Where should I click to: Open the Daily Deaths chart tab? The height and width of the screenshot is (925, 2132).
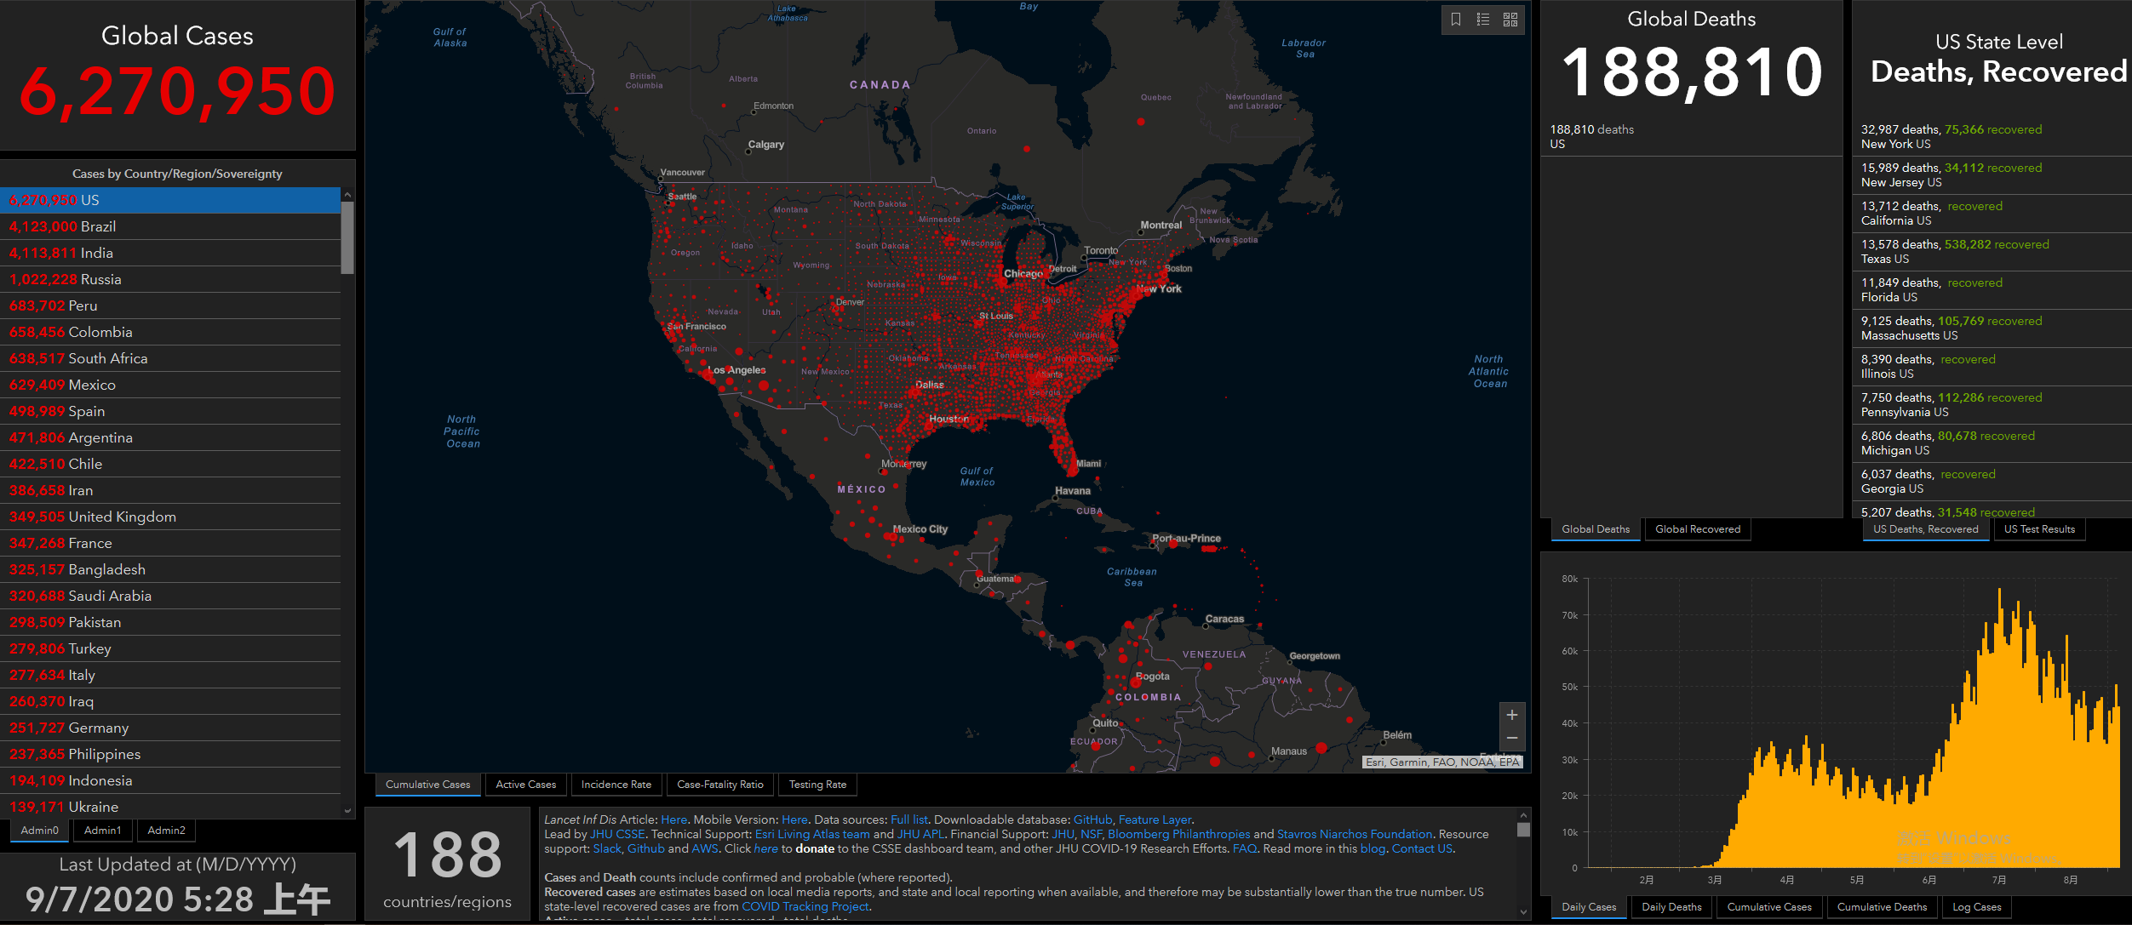click(1671, 907)
